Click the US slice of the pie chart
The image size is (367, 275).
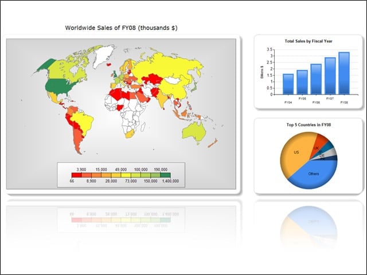[296, 152]
